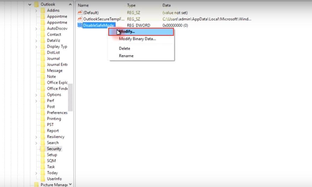
Task: Click the folder icon beside Resiliency
Action: 43,137
